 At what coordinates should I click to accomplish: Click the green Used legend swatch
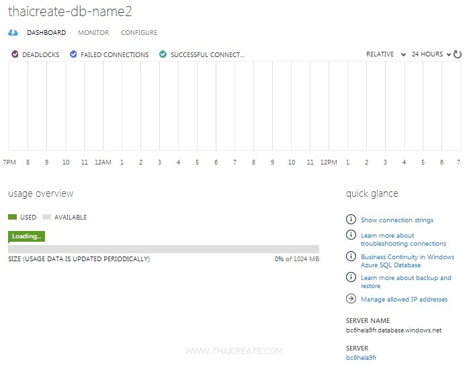point(12,217)
